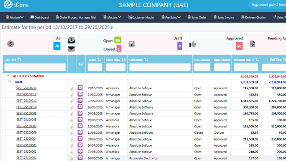Toggle sorting on the Customer column

point(146,60)
